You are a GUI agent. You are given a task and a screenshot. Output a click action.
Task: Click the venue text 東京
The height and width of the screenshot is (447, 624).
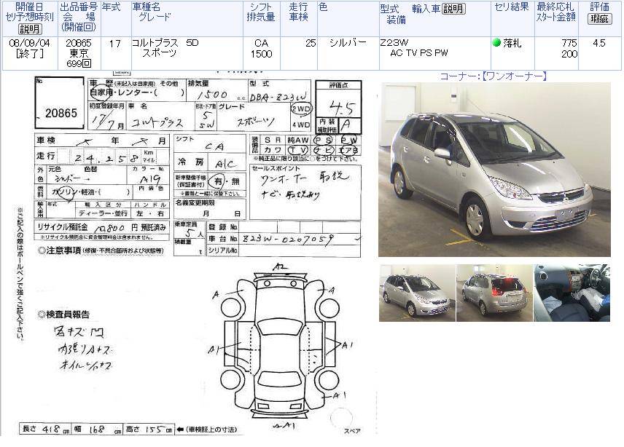click(x=79, y=53)
